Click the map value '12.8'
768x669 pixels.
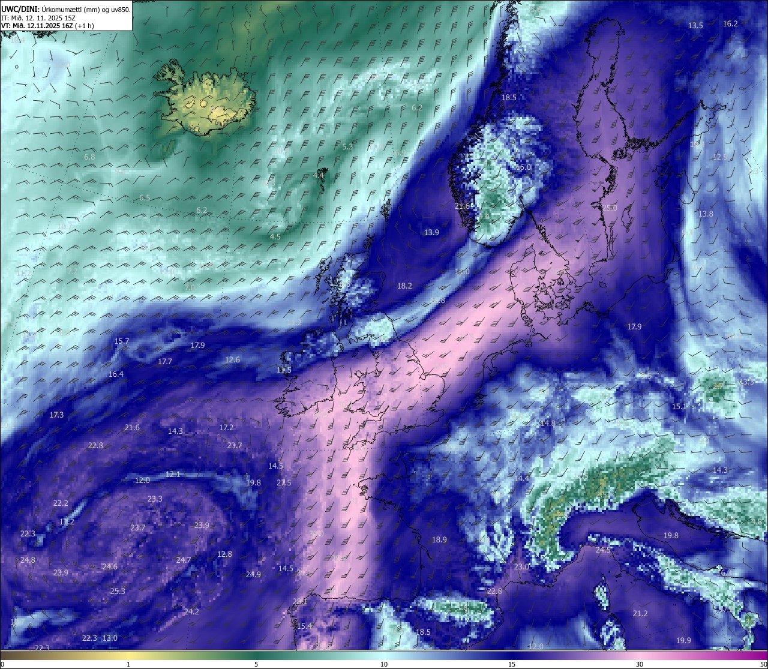click(224, 554)
